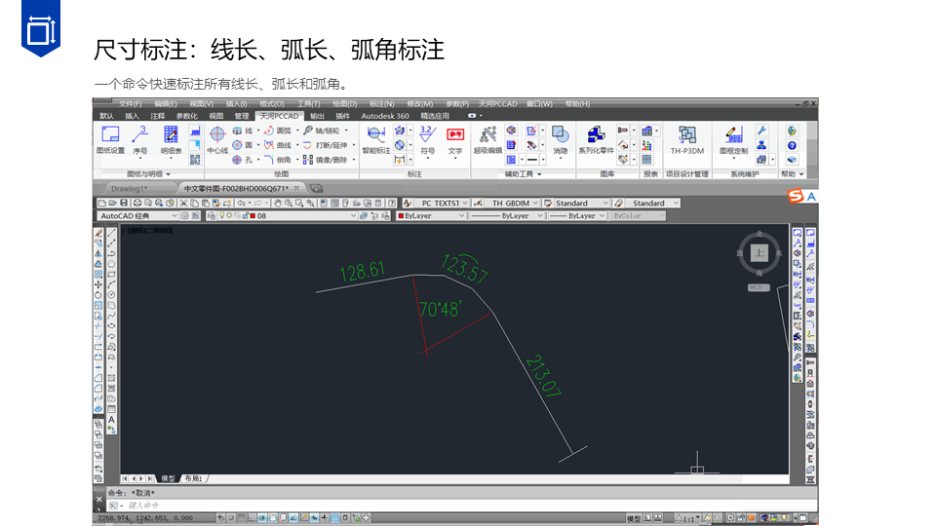
Task: Click the WCS label under ViewCube
Action: [759, 287]
